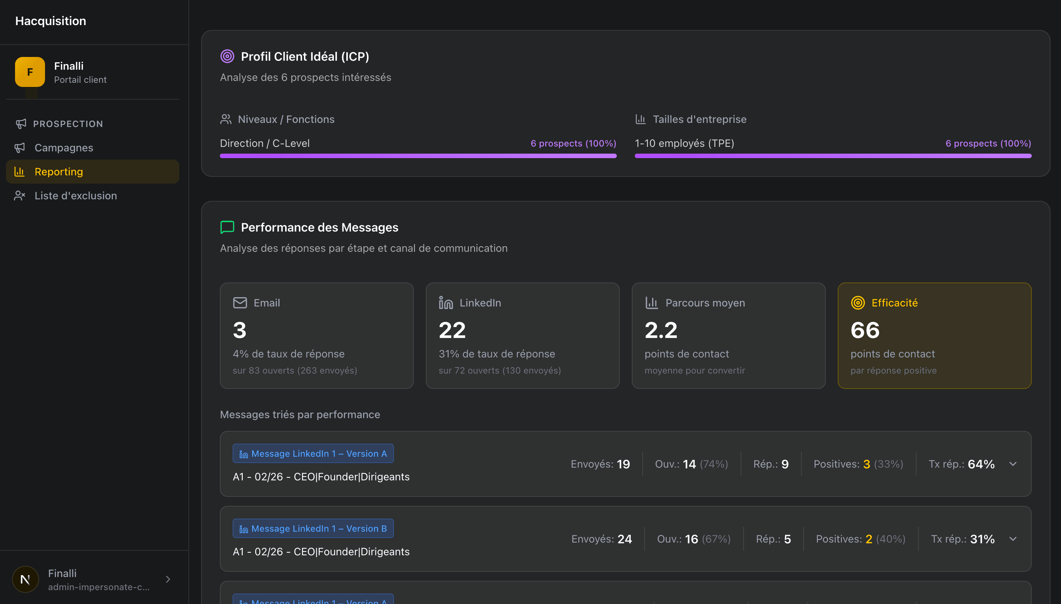Click 'Positives: 3 (33%)' in Version A row
1061x604 pixels.
coord(859,464)
